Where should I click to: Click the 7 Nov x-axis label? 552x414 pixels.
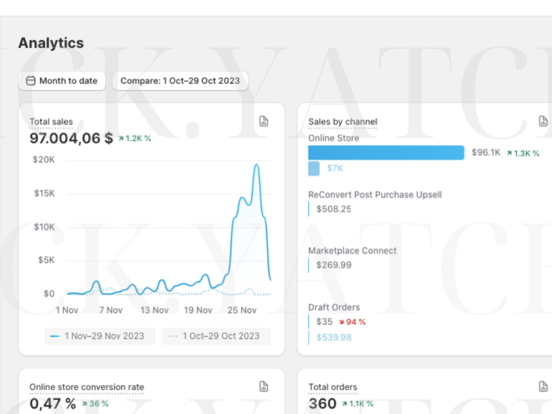(x=110, y=310)
